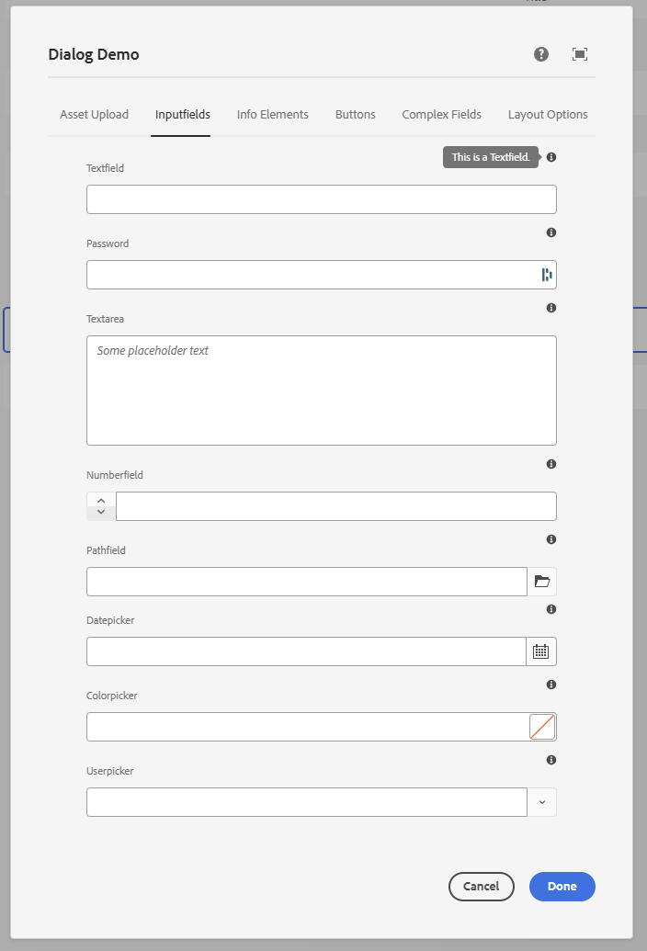The height and width of the screenshot is (951, 647).
Task: Open the dialog help icon
Action: [x=540, y=54]
